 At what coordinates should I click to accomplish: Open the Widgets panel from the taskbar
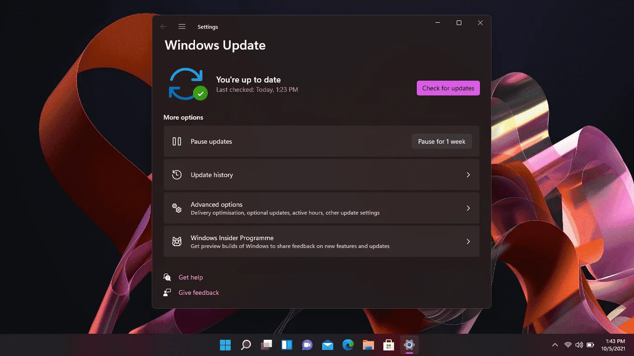click(x=287, y=345)
